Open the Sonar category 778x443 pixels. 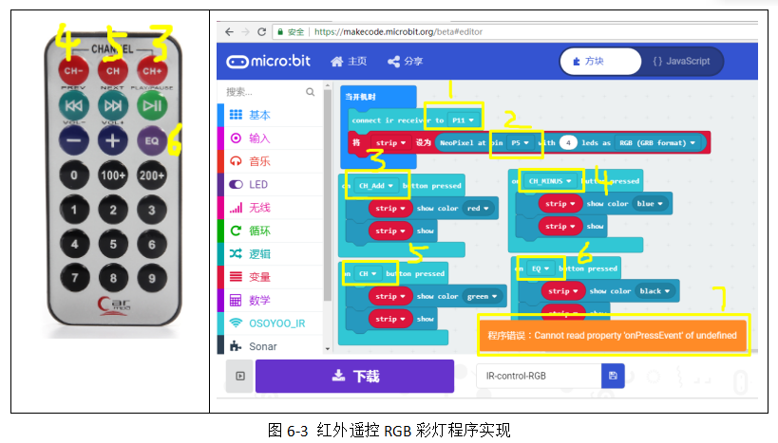271,346
